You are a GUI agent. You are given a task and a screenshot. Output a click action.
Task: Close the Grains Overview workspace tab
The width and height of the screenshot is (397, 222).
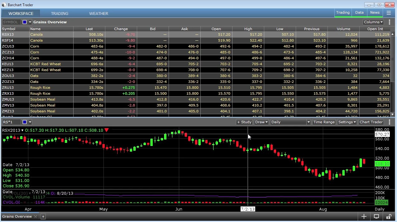36,216
